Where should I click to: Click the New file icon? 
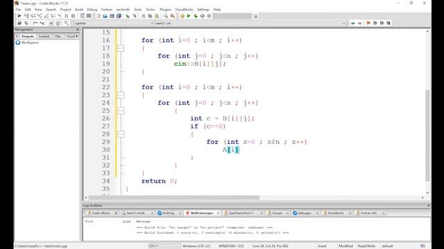[x=99, y=16]
